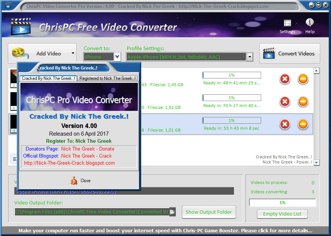
Task: Expand the Add Video dropdown arrow
Action: click(x=73, y=53)
